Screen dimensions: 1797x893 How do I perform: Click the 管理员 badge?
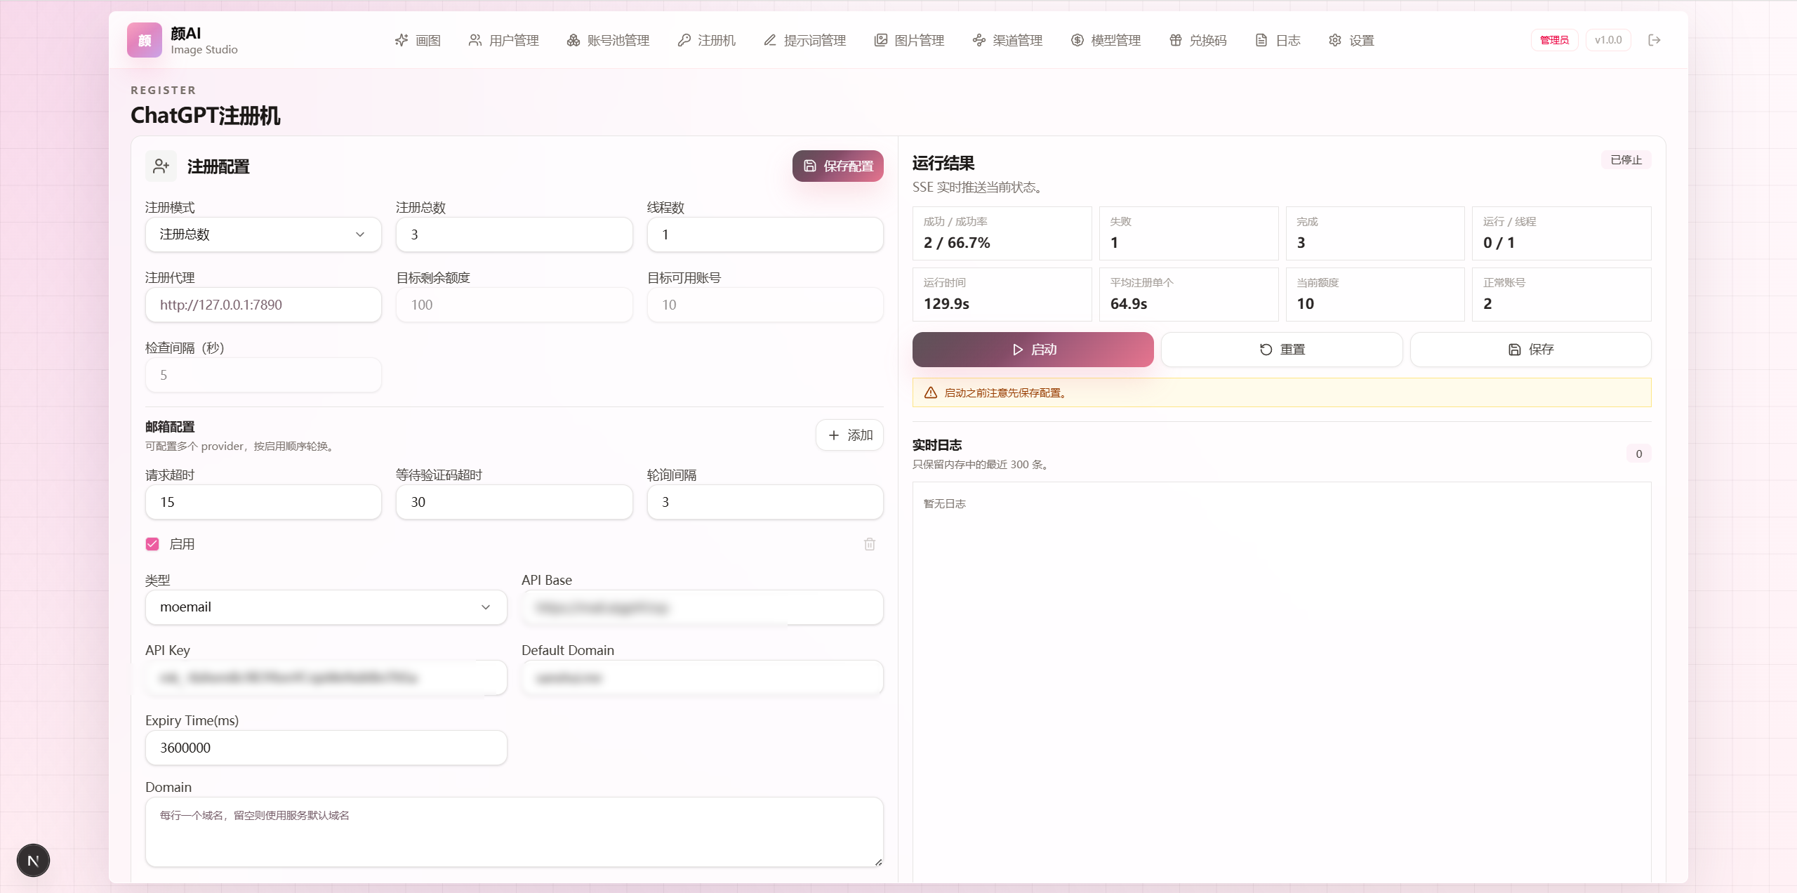(1554, 40)
